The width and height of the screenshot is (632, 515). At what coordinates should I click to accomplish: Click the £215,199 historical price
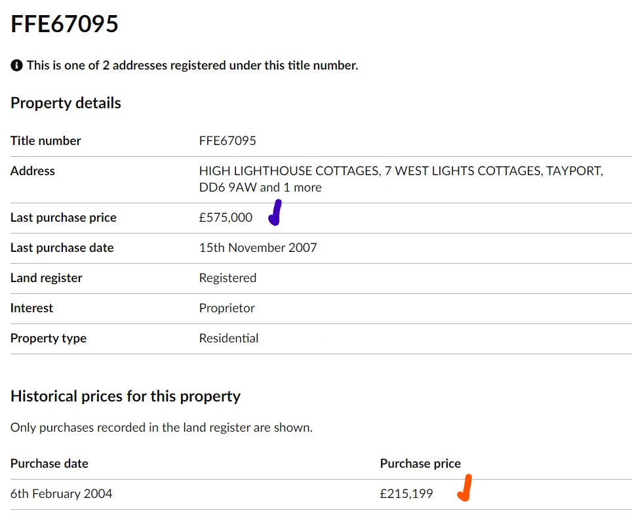(406, 494)
